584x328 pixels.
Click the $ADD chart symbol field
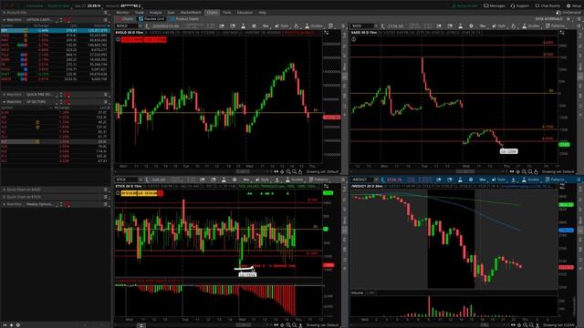coord(362,26)
